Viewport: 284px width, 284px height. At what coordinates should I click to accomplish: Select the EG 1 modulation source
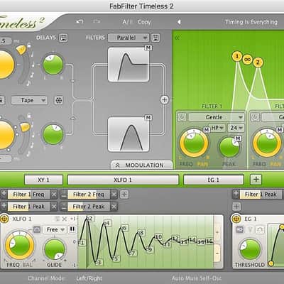[x=214, y=180]
